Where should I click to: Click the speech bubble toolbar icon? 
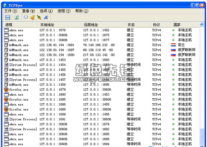pyautogui.click(x=26, y=17)
